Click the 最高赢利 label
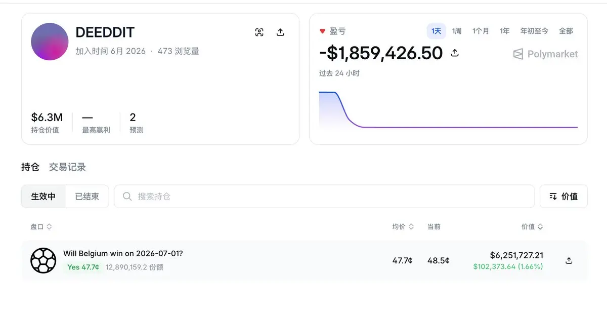The width and height of the screenshot is (607, 313). click(96, 130)
